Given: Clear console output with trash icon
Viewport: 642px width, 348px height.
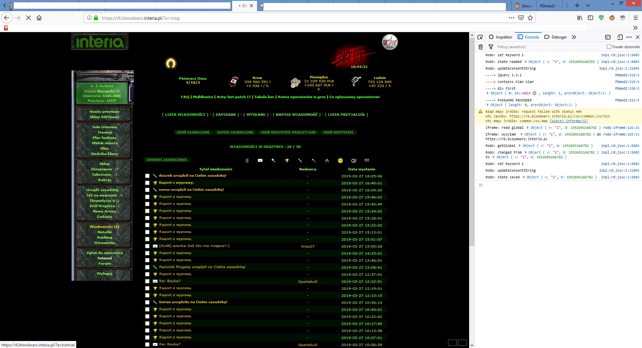Looking at the screenshot, I should click(x=481, y=47).
